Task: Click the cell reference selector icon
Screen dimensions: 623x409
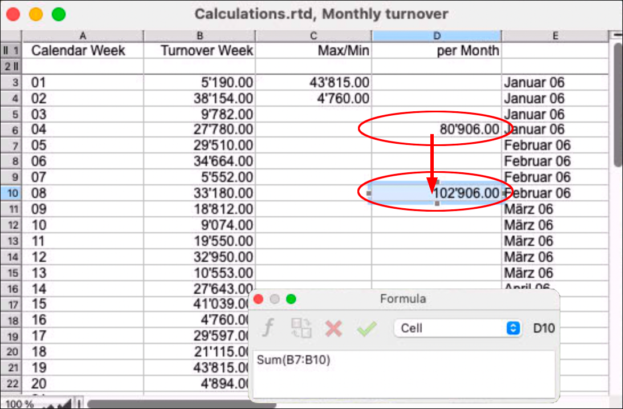Action: [x=300, y=328]
